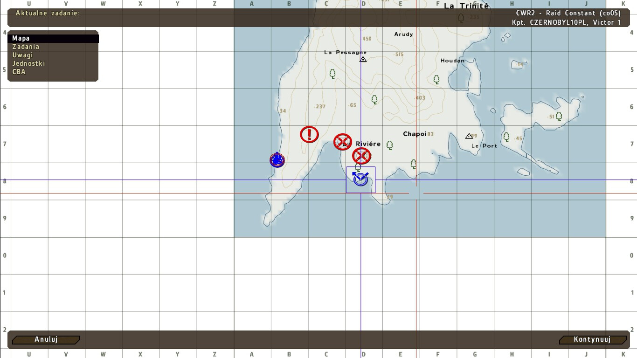The width and height of the screenshot is (637, 358).
Task: Click the triangle icon above Le Port
Action: 469,136
